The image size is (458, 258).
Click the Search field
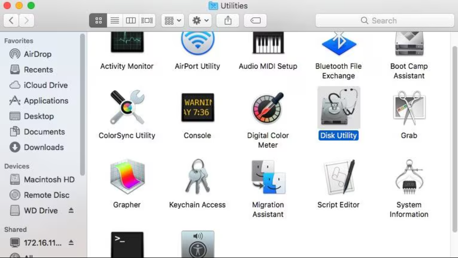(x=385, y=21)
